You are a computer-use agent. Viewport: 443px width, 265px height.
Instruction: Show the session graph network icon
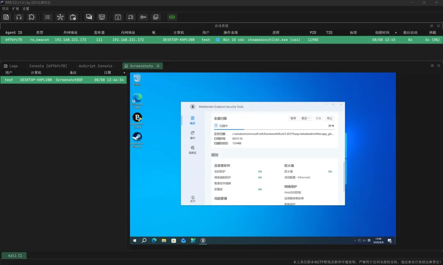pyautogui.click(x=60, y=17)
